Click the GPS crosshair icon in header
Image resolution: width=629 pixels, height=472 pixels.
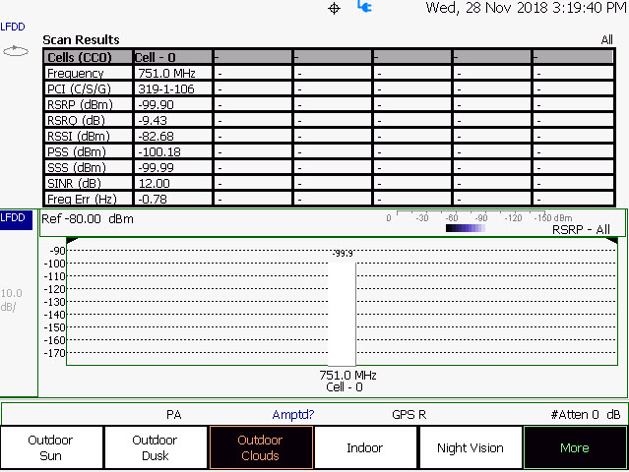click(x=334, y=9)
